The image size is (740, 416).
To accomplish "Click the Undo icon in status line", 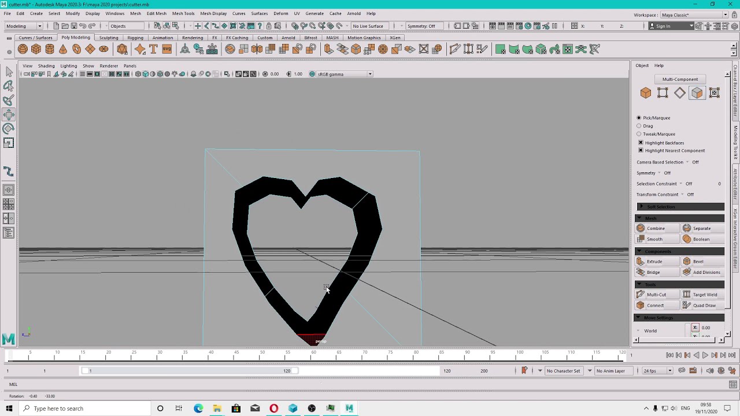I will pyautogui.click(x=83, y=26).
